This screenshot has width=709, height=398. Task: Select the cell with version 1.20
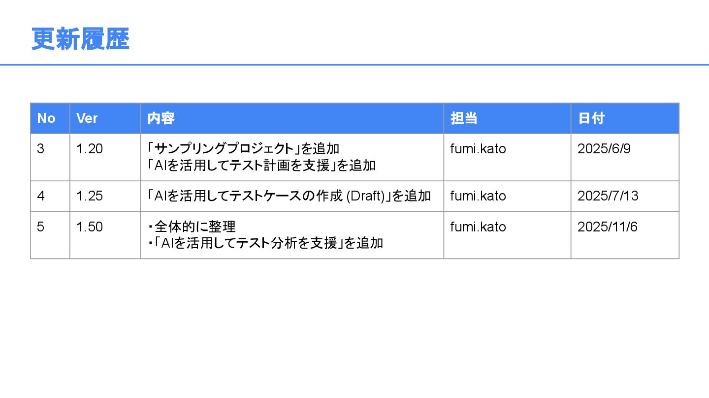(90, 149)
